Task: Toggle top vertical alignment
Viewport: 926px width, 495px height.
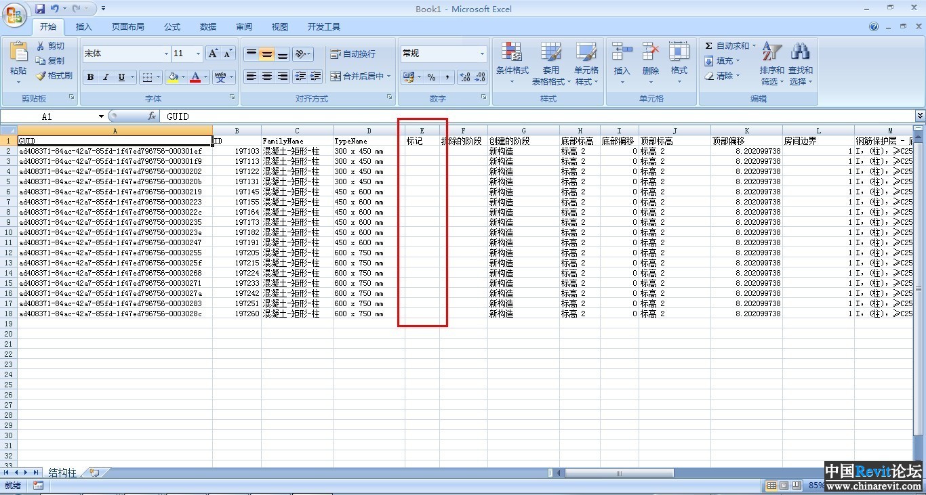Action: (x=251, y=54)
